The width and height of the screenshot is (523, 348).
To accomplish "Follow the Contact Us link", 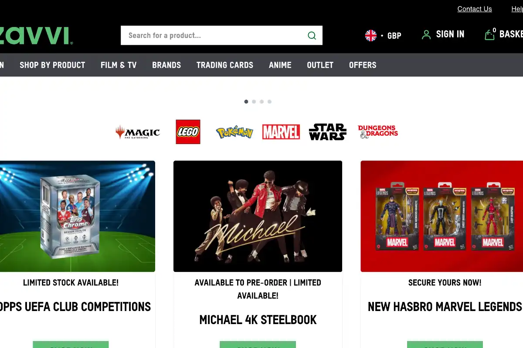I will 475,9.
